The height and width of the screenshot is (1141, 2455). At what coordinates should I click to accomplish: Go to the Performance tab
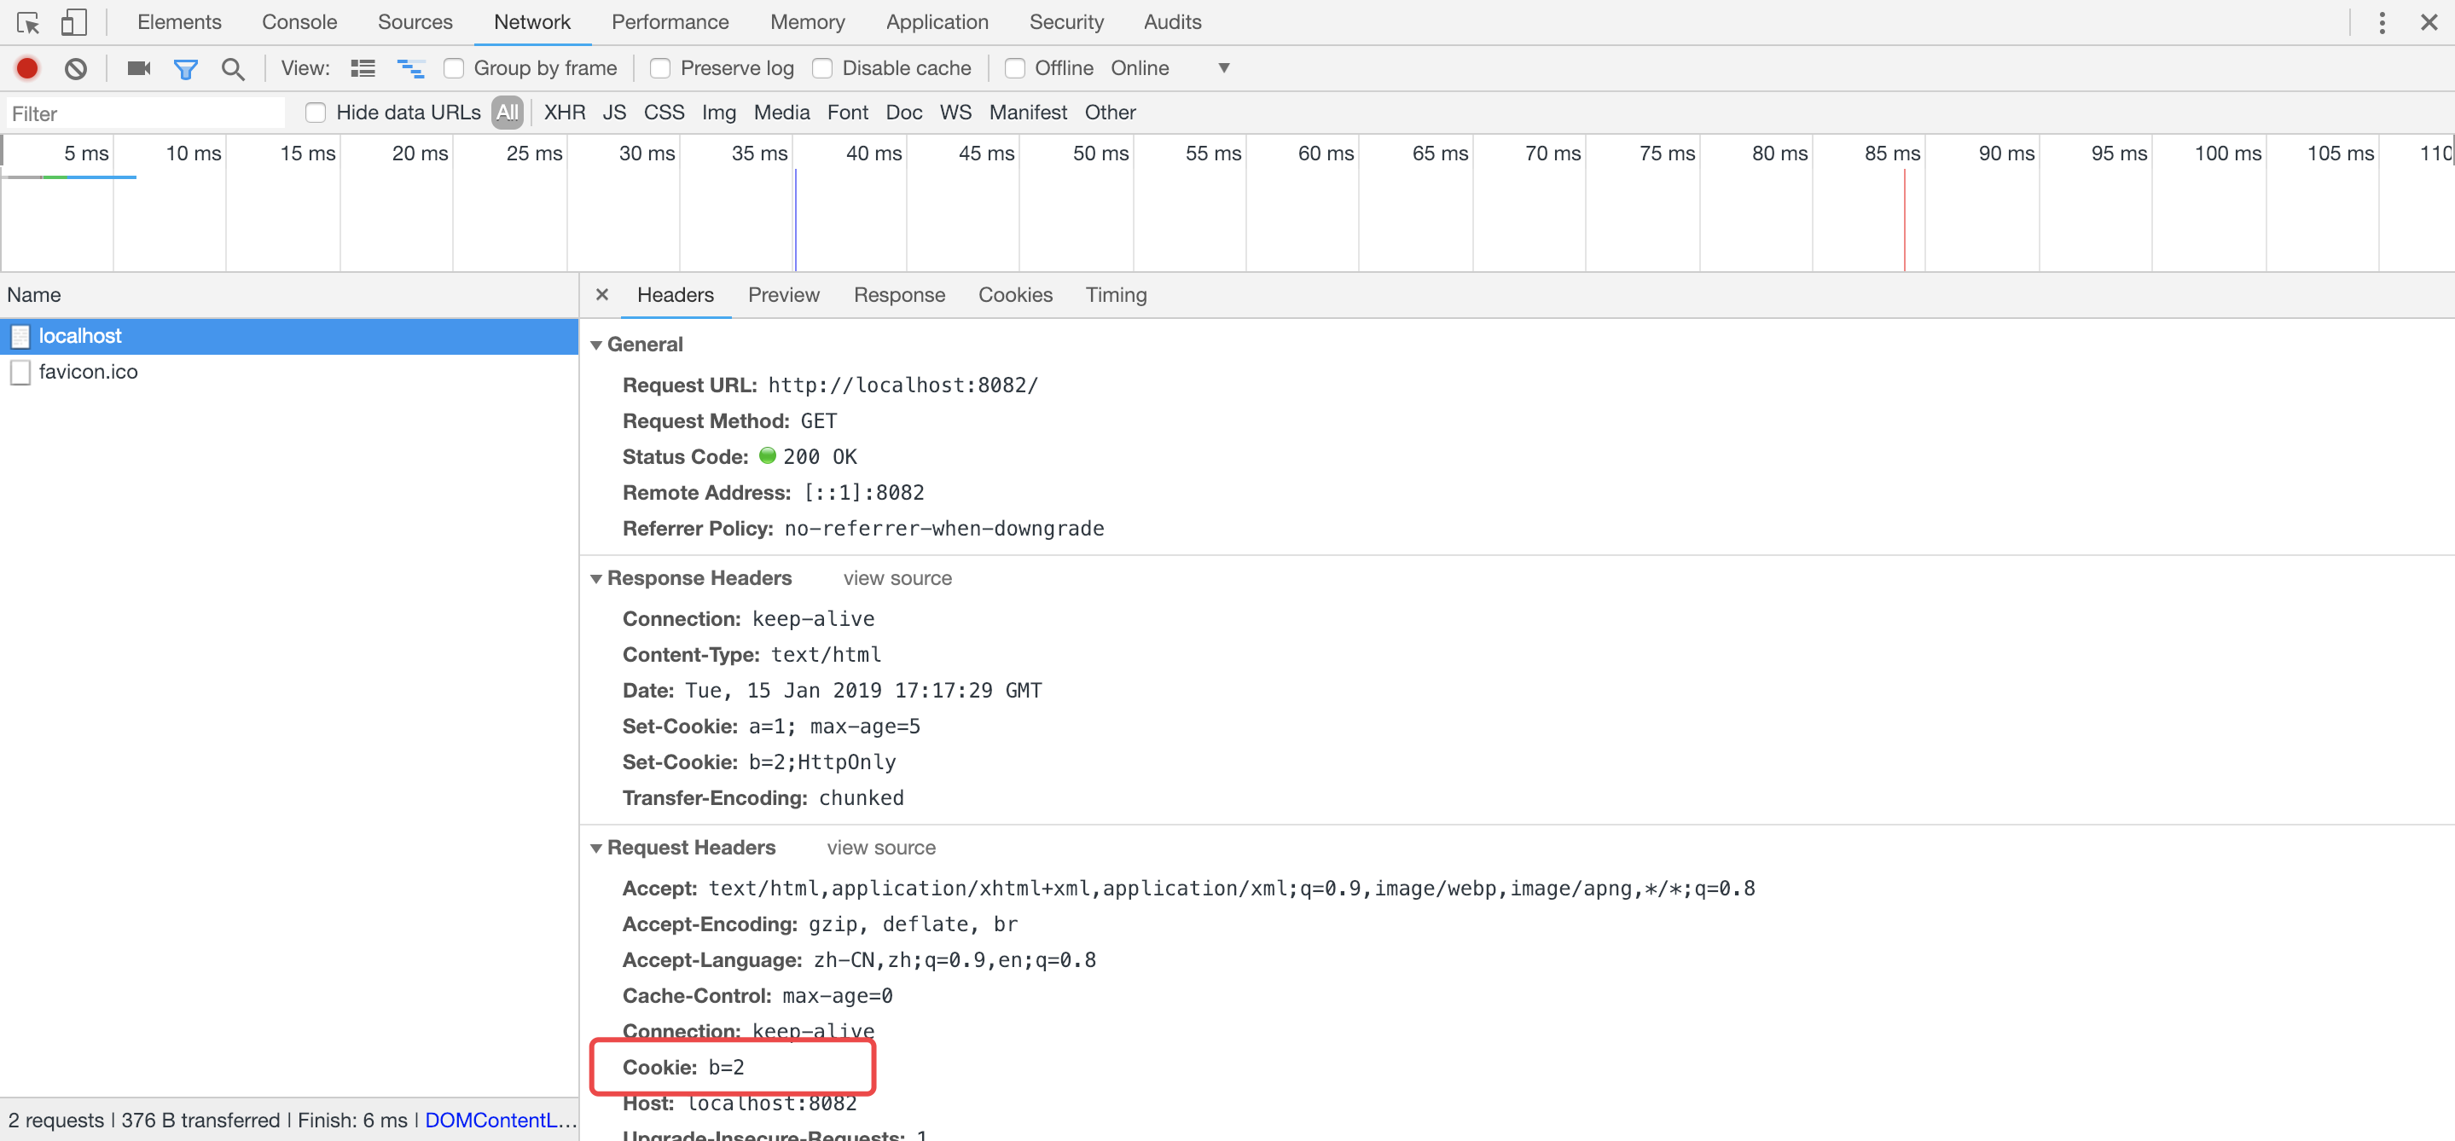pos(670,22)
